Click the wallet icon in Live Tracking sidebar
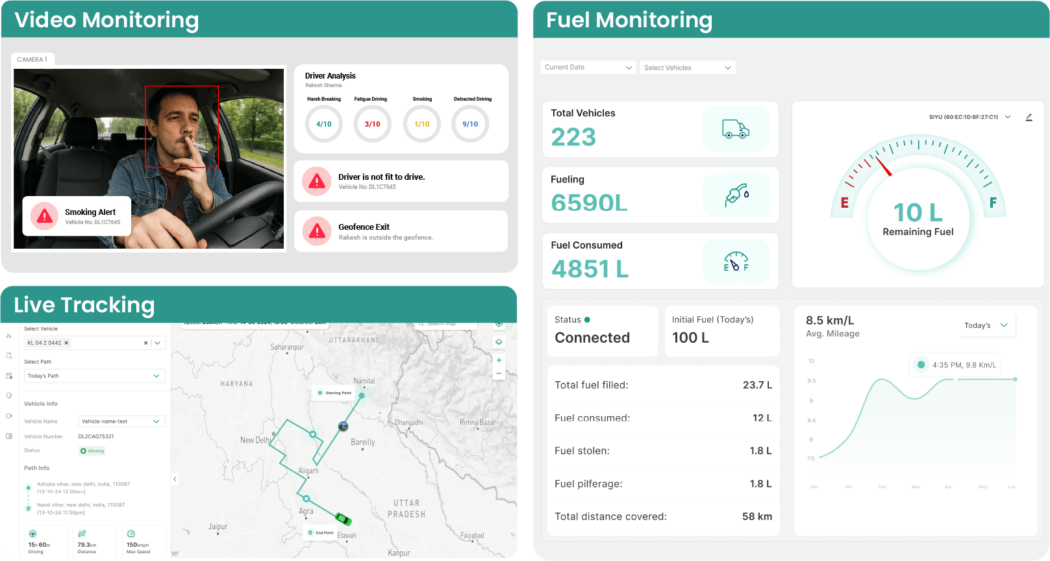The width and height of the screenshot is (1050, 561). point(9,436)
